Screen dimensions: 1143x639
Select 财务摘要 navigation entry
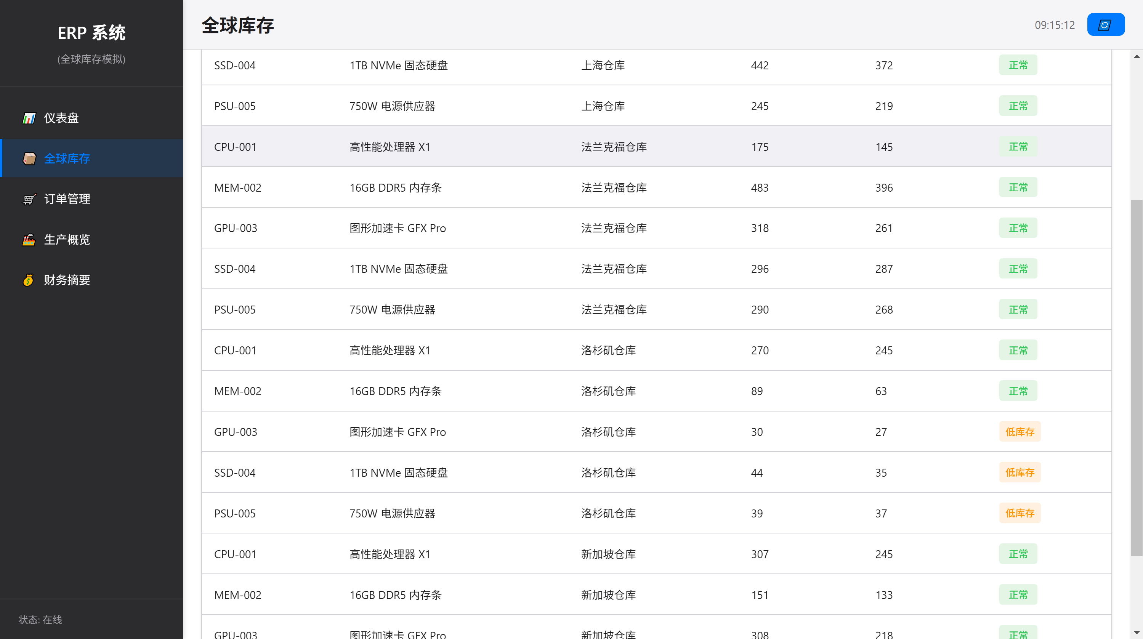[x=67, y=280]
